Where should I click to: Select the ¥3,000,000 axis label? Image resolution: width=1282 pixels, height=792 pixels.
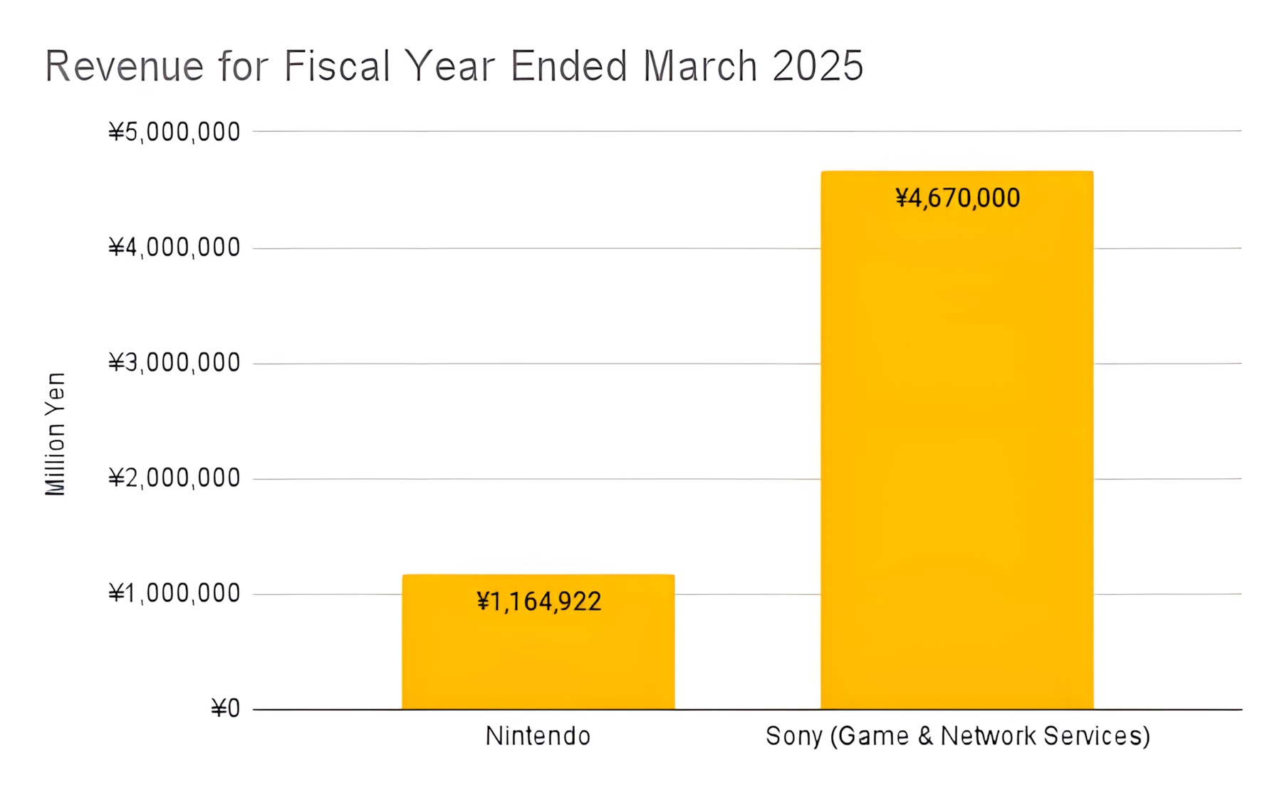[x=174, y=363]
